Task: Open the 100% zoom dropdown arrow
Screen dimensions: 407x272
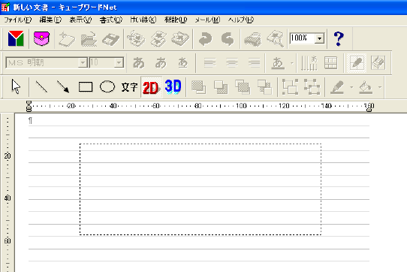Action: pos(320,39)
